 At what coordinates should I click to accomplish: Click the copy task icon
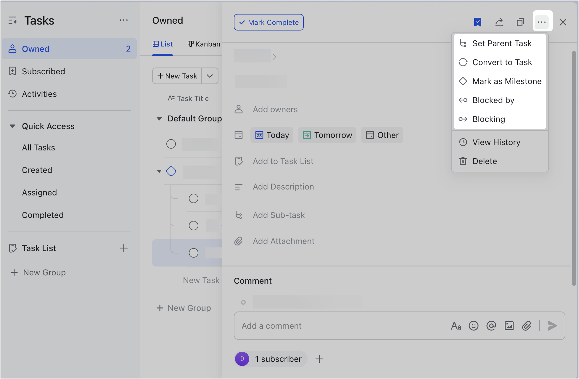(x=520, y=22)
